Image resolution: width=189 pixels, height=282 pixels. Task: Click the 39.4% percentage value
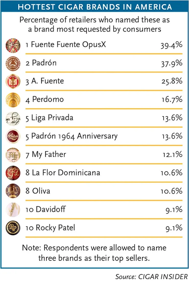click(x=171, y=45)
